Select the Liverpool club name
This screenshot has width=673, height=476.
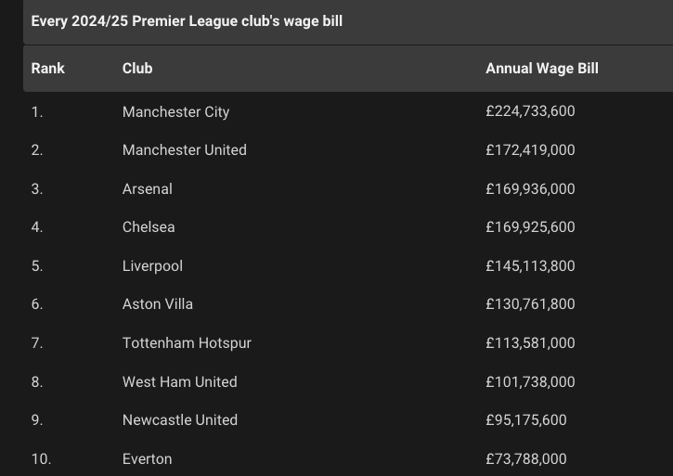(x=152, y=266)
